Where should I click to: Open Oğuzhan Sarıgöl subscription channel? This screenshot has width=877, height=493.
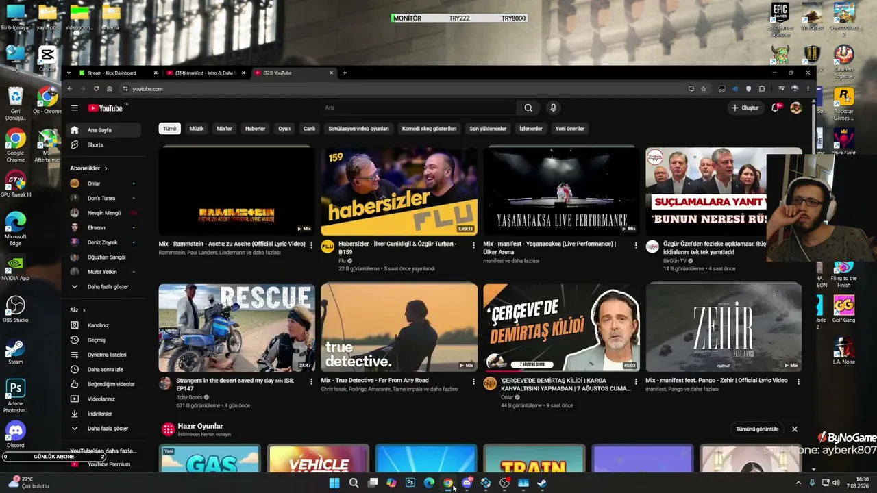coord(104,257)
